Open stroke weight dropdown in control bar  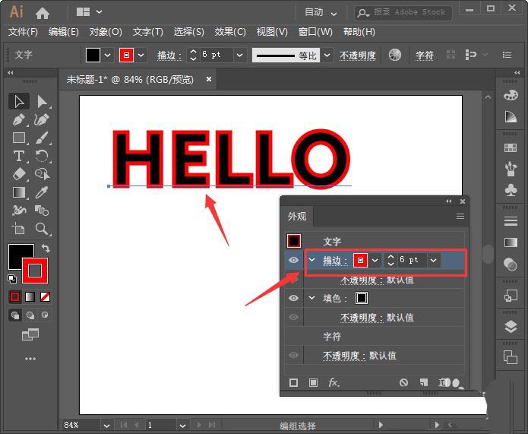tap(240, 55)
